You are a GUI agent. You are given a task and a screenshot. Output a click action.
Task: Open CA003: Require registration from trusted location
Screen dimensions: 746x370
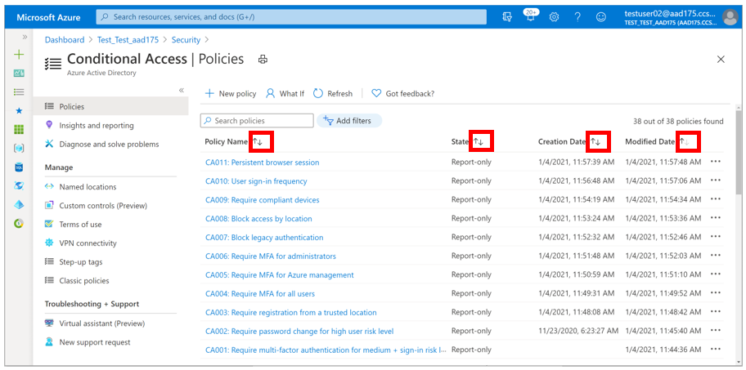point(290,313)
